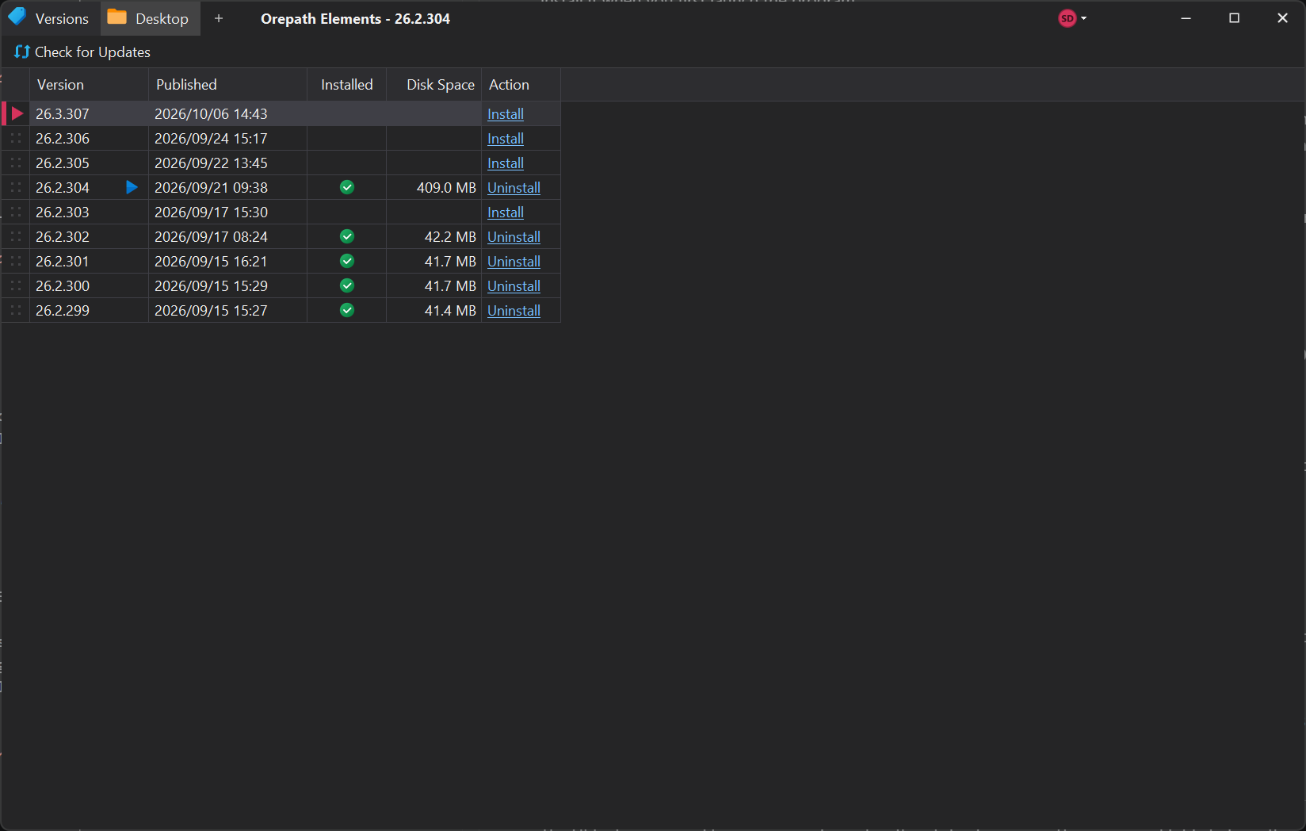Install version 26.2.303

pyautogui.click(x=506, y=212)
